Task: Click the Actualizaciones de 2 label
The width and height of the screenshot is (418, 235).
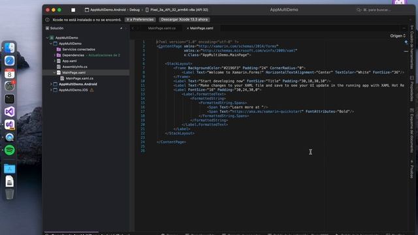Action: pos(104,55)
